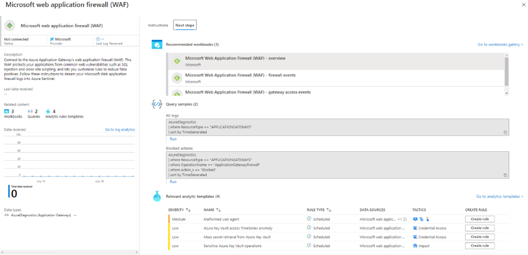Switch to the Instructions tab
This screenshot has width=528, height=255.
pos(158,25)
